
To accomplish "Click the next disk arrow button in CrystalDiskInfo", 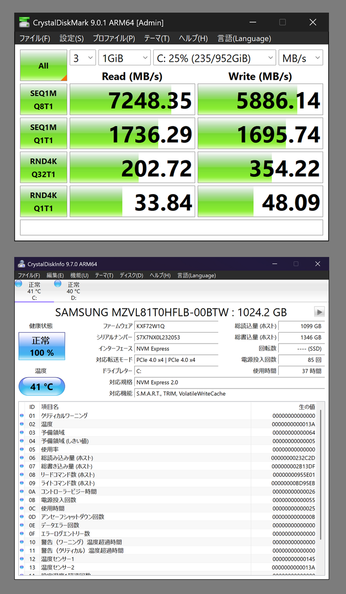I will pyautogui.click(x=319, y=312).
